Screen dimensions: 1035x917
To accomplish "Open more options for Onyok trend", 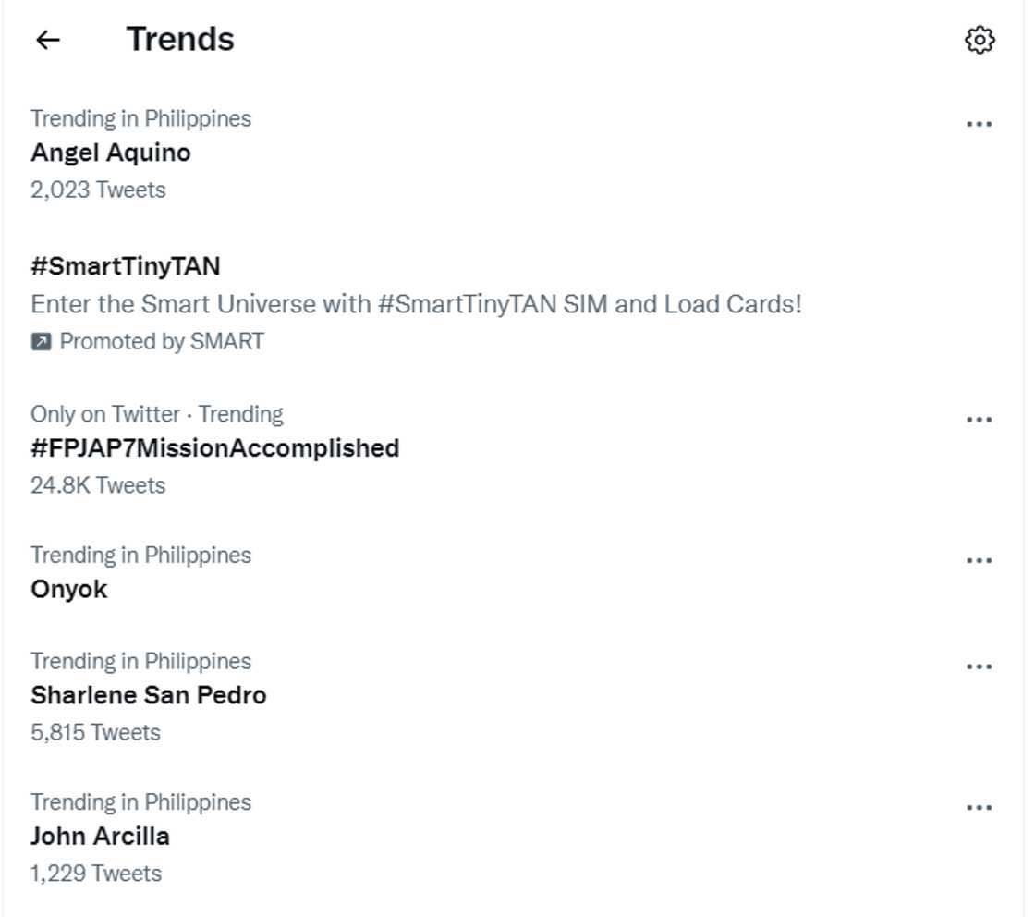I will [x=979, y=560].
